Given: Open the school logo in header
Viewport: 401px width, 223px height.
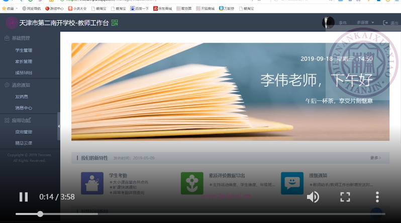Looking at the screenshot, I should [12, 23].
